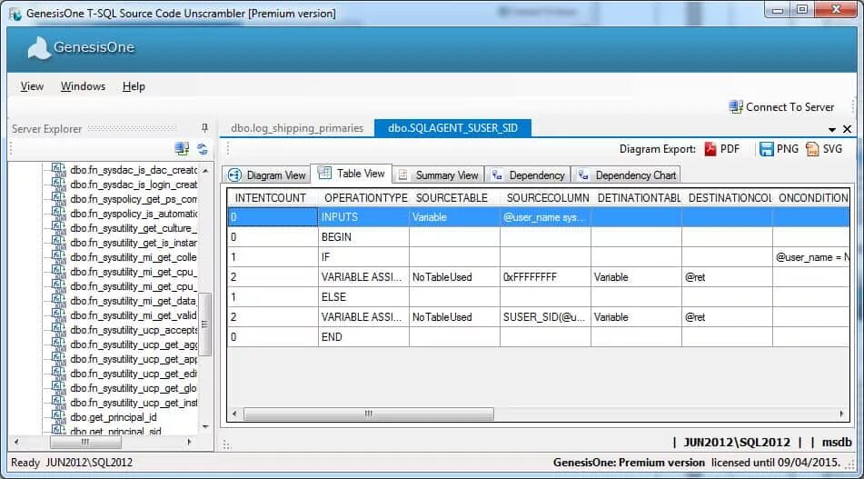Refresh the Server Explorer tree

point(203,148)
